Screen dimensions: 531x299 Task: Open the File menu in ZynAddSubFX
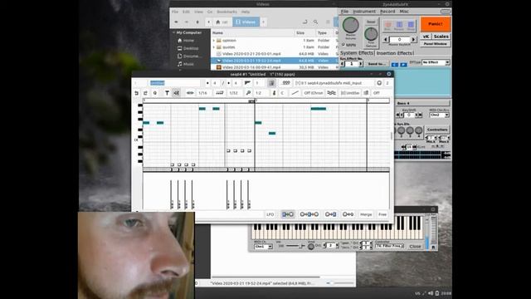(344, 11)
